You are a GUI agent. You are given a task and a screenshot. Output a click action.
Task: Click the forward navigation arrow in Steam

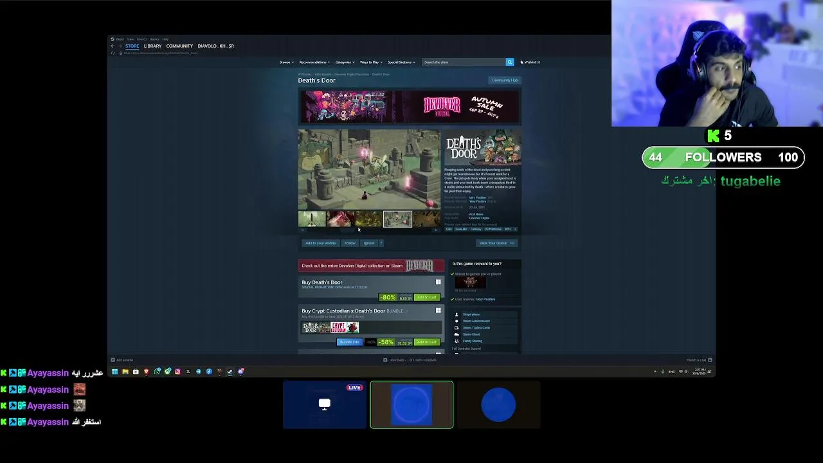tap(120, 46)
